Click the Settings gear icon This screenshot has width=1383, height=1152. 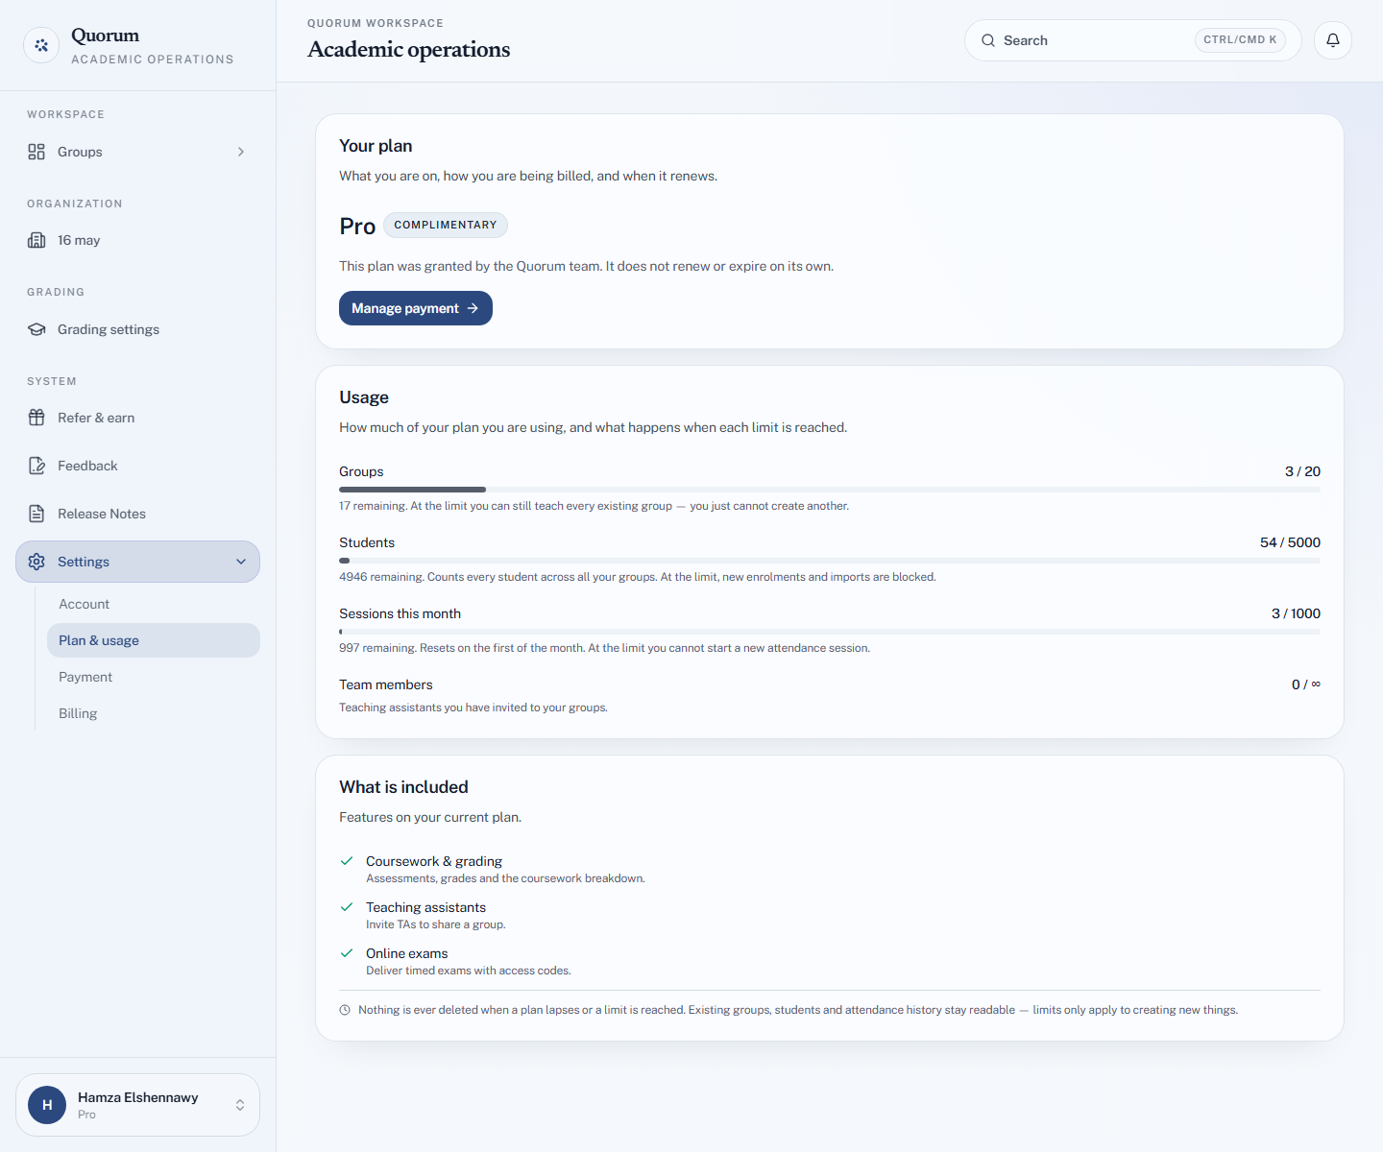tap(36, 562)
